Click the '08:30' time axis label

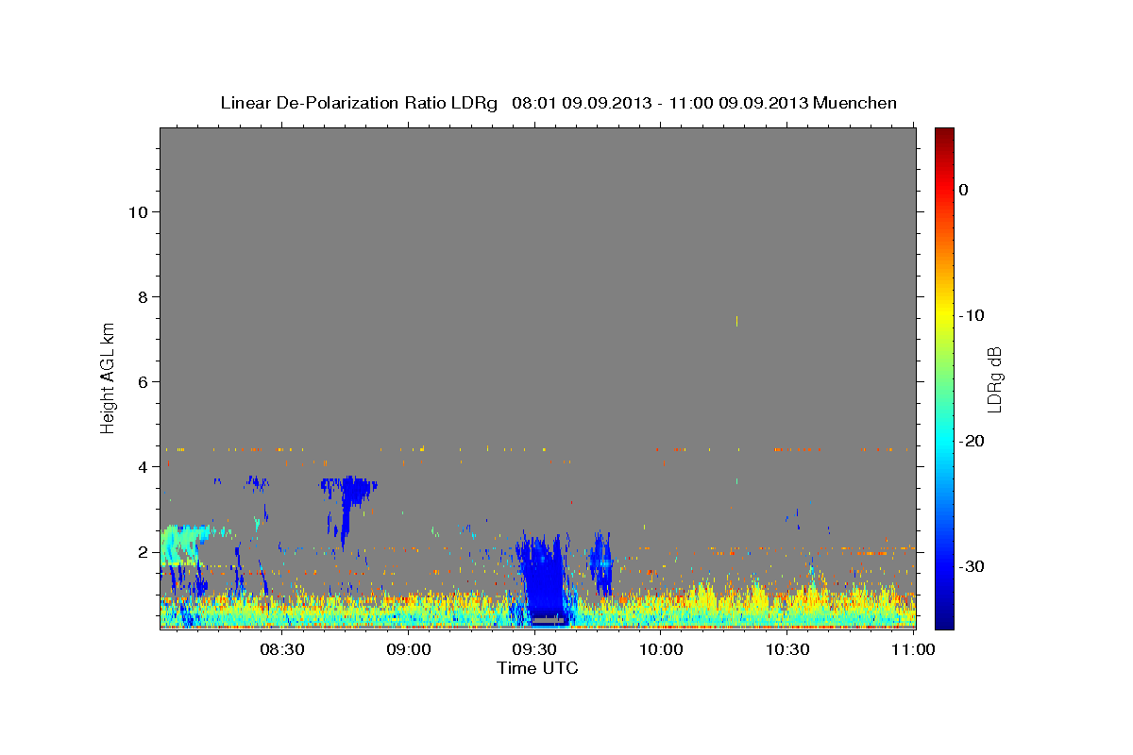[282, 649]
